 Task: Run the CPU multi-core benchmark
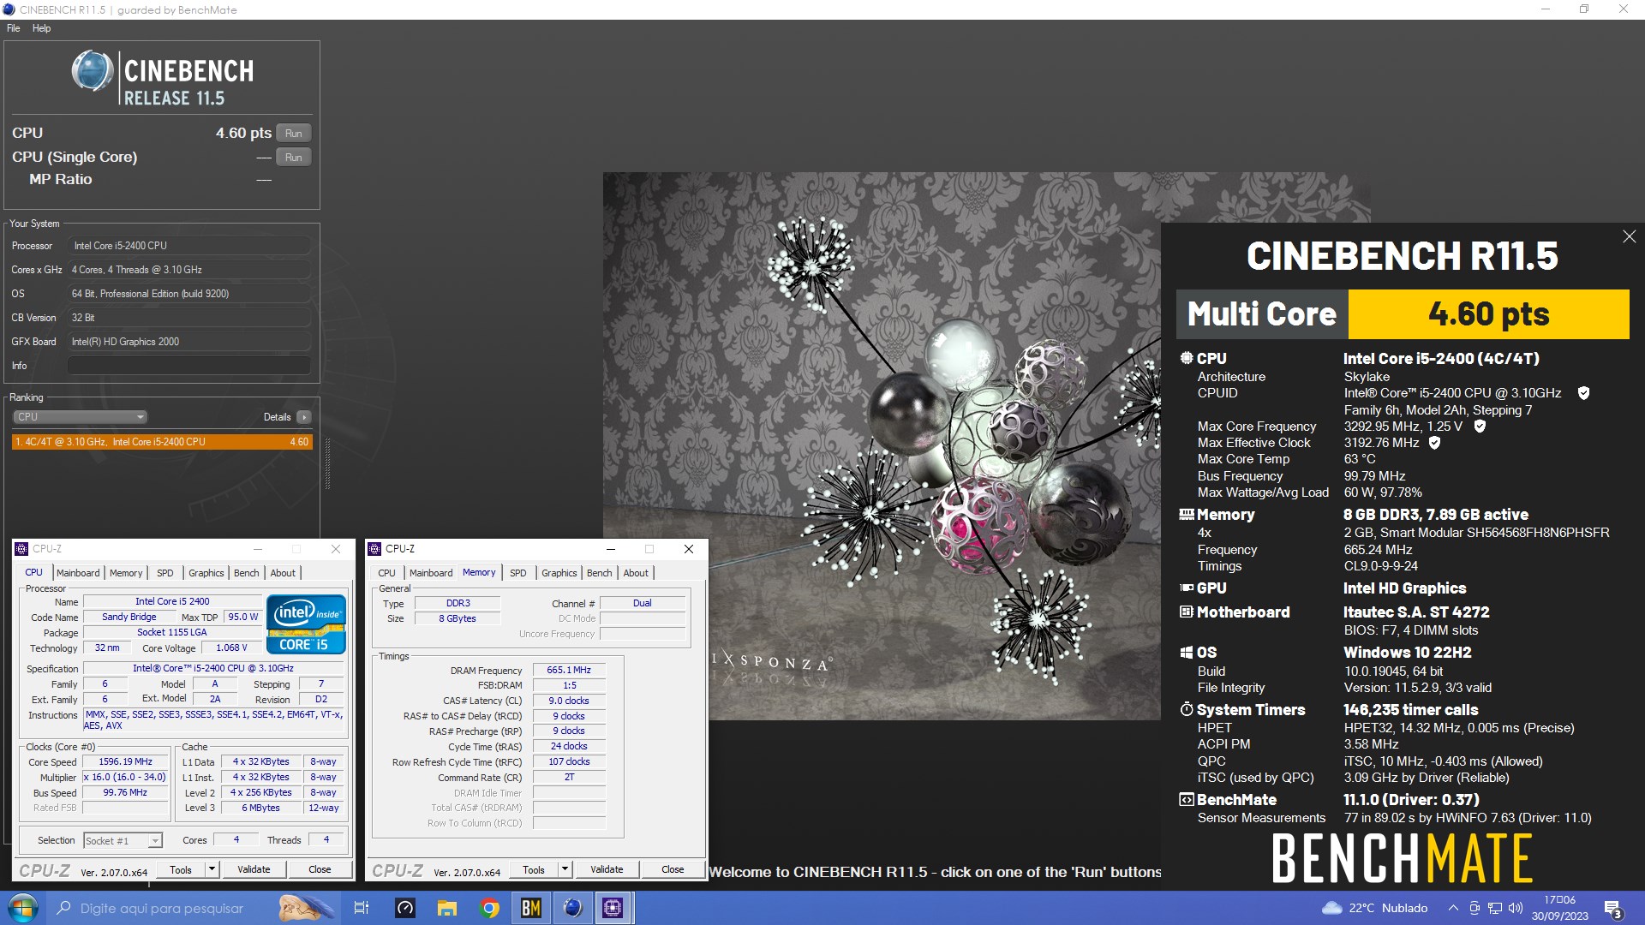coord(294,133)
